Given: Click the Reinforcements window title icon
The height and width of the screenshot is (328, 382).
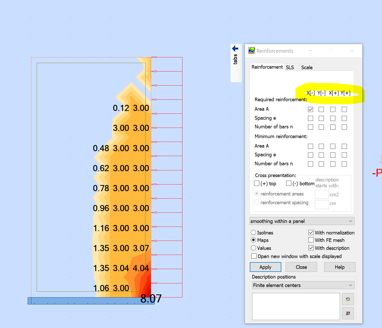Looking at the screenshot, I should click(252, 51).
